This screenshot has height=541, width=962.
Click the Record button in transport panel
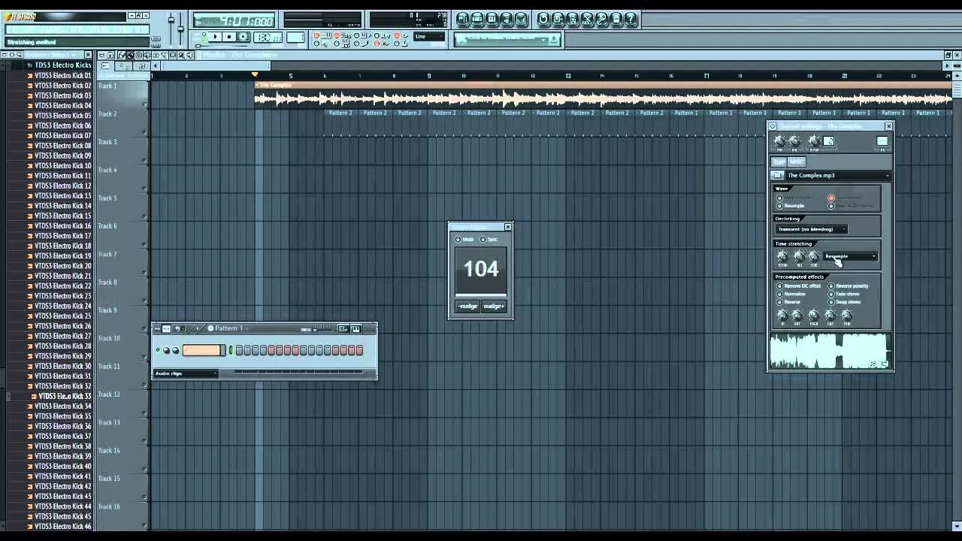click(x=243, y=36)
